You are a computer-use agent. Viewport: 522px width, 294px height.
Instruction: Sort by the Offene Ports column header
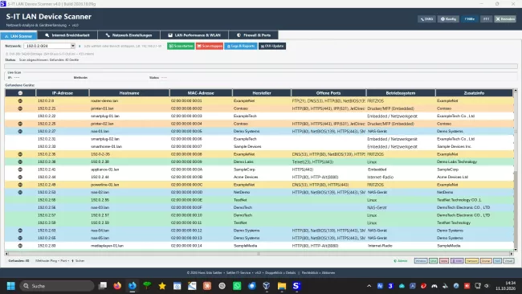[328, 93]
